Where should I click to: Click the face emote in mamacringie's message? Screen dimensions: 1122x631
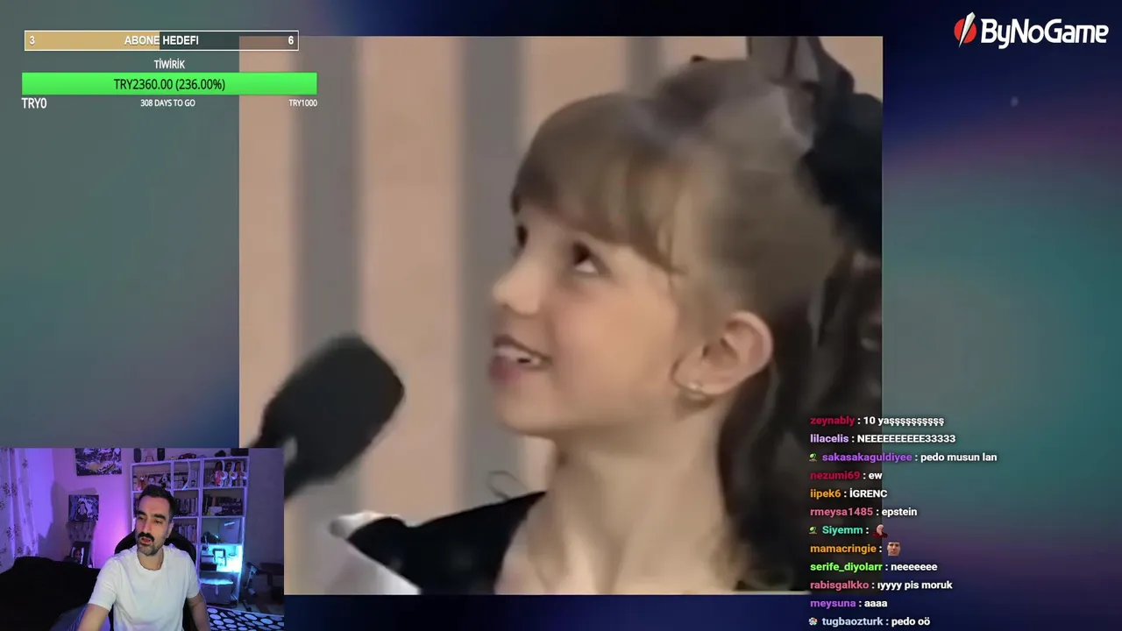click(893, 549)
